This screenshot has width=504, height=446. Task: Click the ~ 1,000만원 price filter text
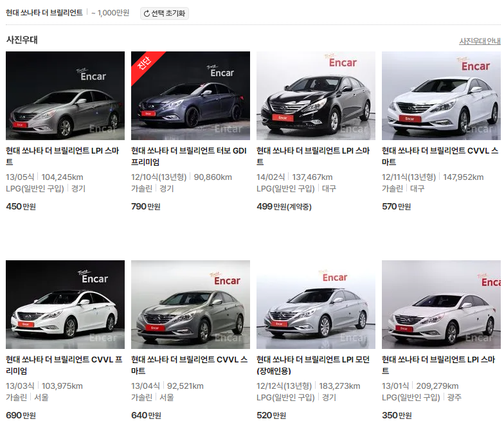(x=111, y=13)
